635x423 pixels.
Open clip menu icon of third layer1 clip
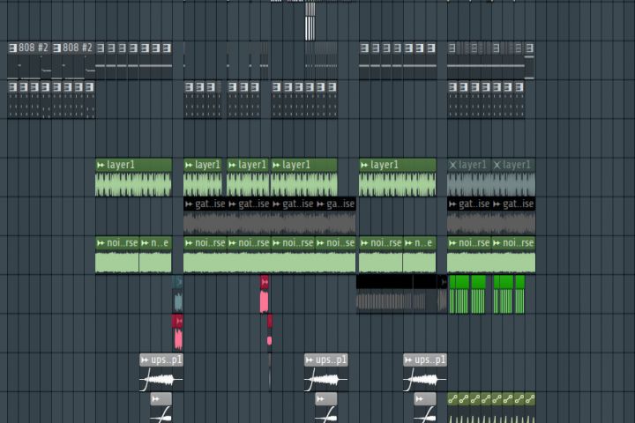232,165
